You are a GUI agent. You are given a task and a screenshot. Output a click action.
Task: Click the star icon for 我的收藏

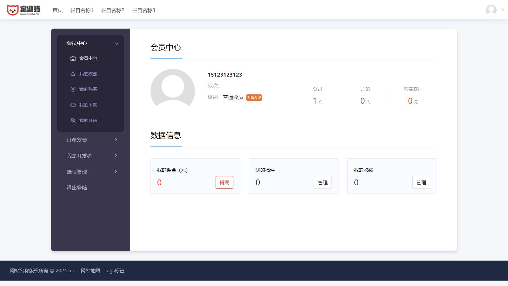[73, 74]
